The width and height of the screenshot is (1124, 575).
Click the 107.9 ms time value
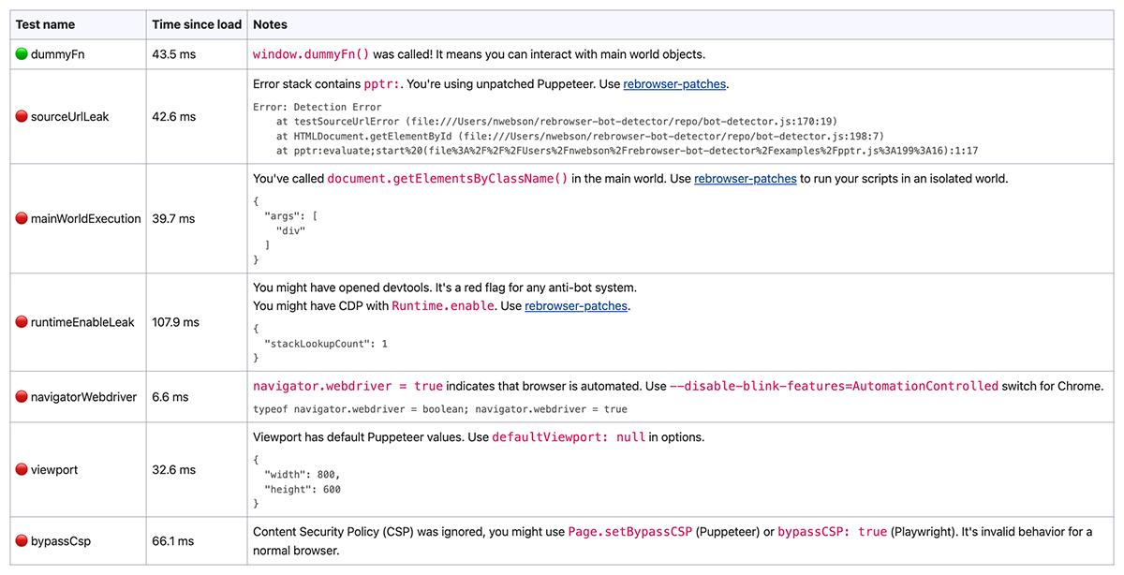[x=176, y=322]
